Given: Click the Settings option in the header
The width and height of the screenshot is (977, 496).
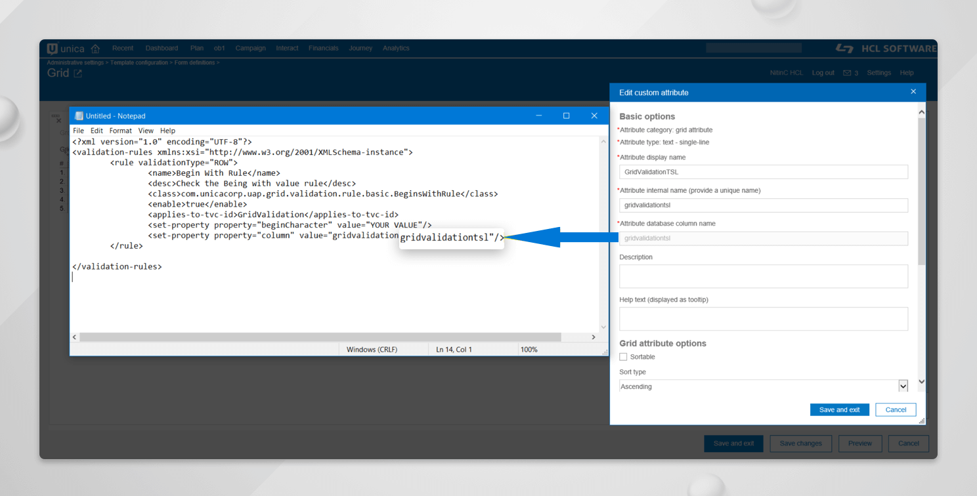Looking at the screenshot, I should point(879,72).
